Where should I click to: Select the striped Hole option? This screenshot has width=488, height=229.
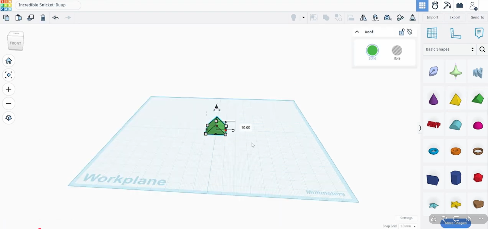397,50
